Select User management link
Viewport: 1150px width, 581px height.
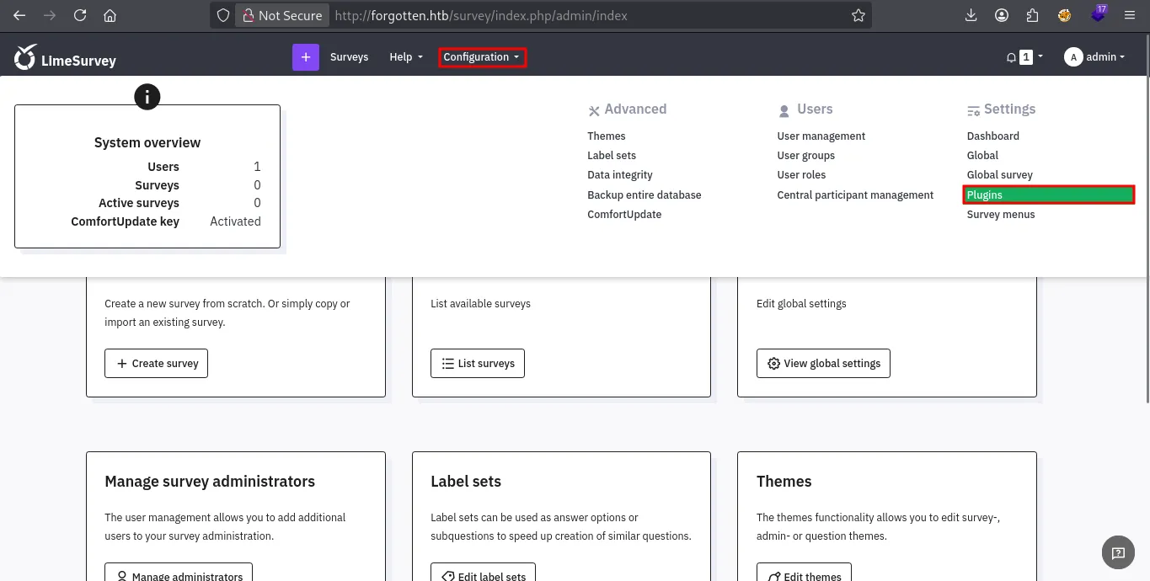tap(821, 136)
